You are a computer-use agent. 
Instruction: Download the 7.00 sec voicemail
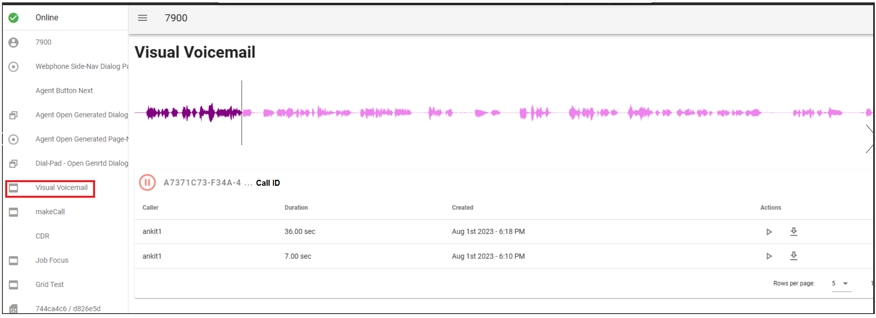(x=794, y=256)
